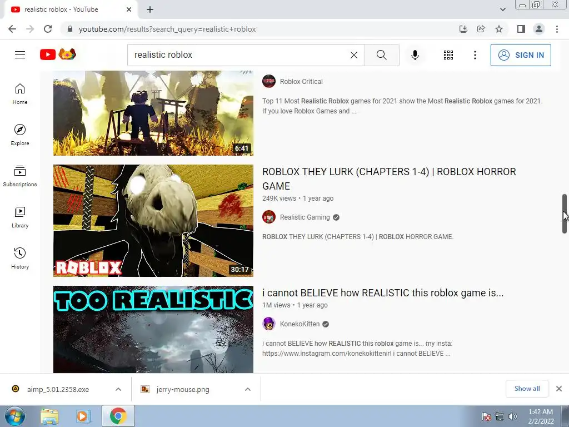Viewport: 569px width, 427px height.
Task: Click the '249K views • 1 year ago' text
Action: [x=298, y=198]
